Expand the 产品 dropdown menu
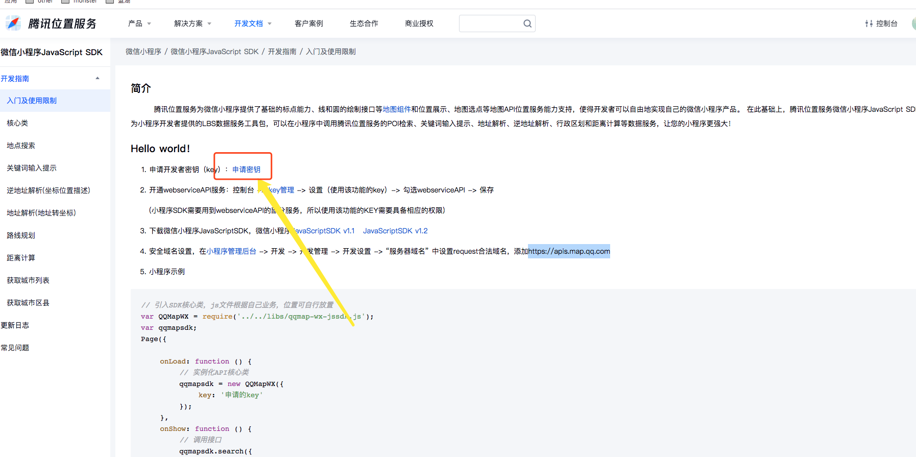This screenshot has height=457, width=916. [139, 23]
